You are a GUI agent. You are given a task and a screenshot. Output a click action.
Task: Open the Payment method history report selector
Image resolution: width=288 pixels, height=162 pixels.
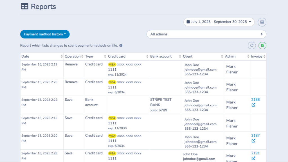[x=45, y=34]
